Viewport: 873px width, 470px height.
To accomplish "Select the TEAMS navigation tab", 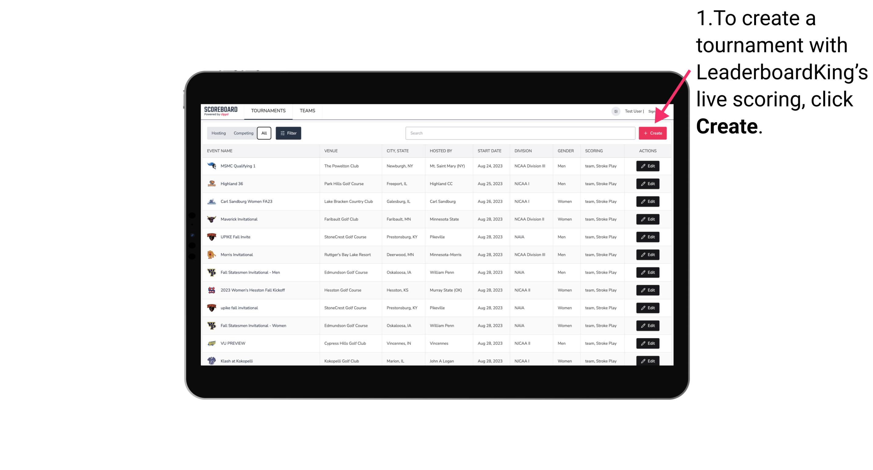I will [x=307, y=111].
